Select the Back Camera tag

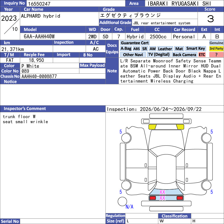click(184, 55)
